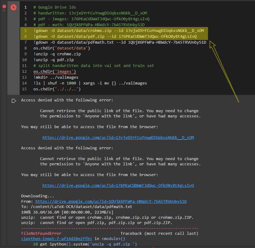This screenshot has height=248, width=255.
Task: Open the Drive link ending Ofk00y8t4gLsIvQ
Action: pos(118,185)
